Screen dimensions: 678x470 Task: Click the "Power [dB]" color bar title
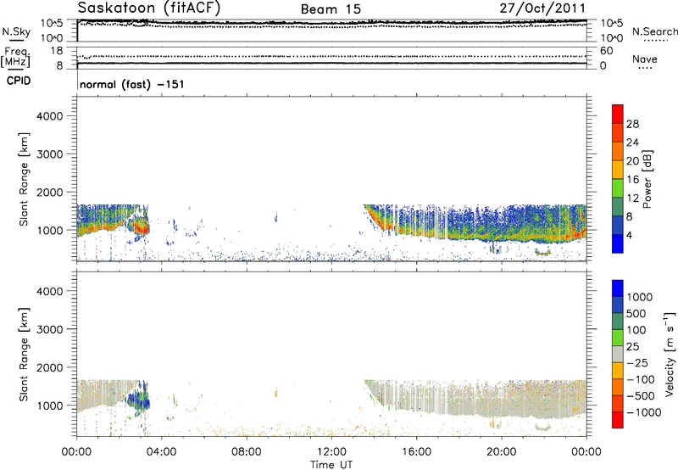tap(647, 179)
